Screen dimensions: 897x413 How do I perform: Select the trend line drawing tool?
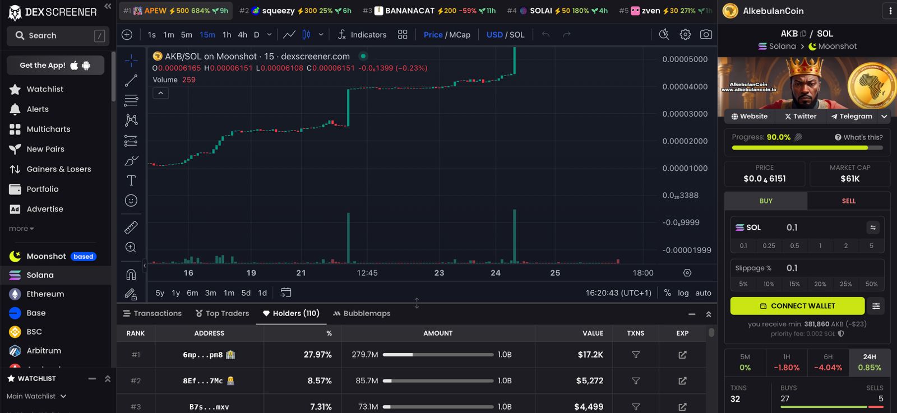(x=131, y=81)
